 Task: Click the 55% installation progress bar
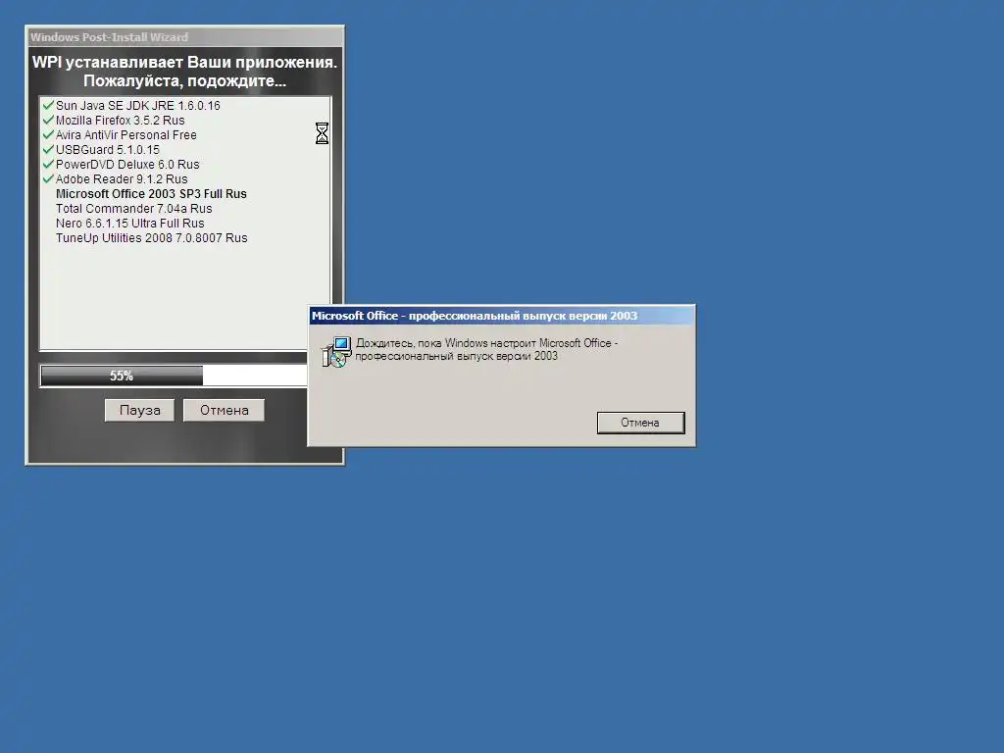pos(175,376)
